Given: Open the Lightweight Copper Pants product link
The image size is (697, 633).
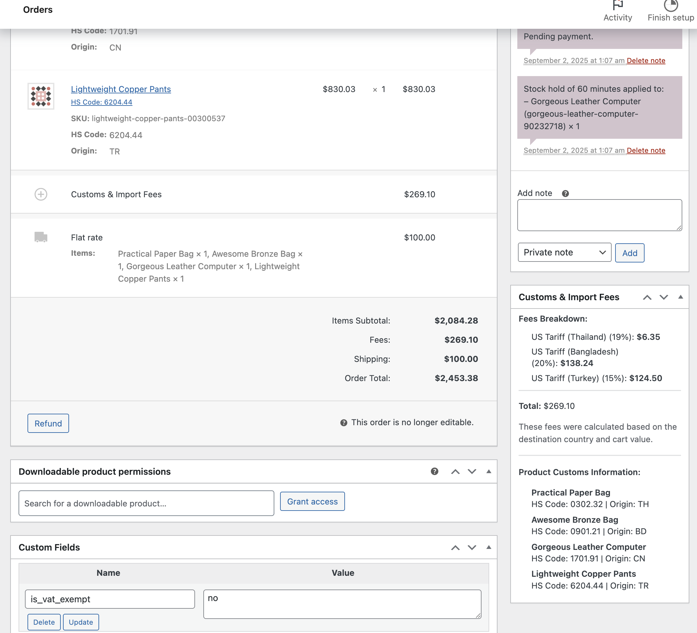Looking at the screenshot, I should pyautogui.click(x=121, y=89).
